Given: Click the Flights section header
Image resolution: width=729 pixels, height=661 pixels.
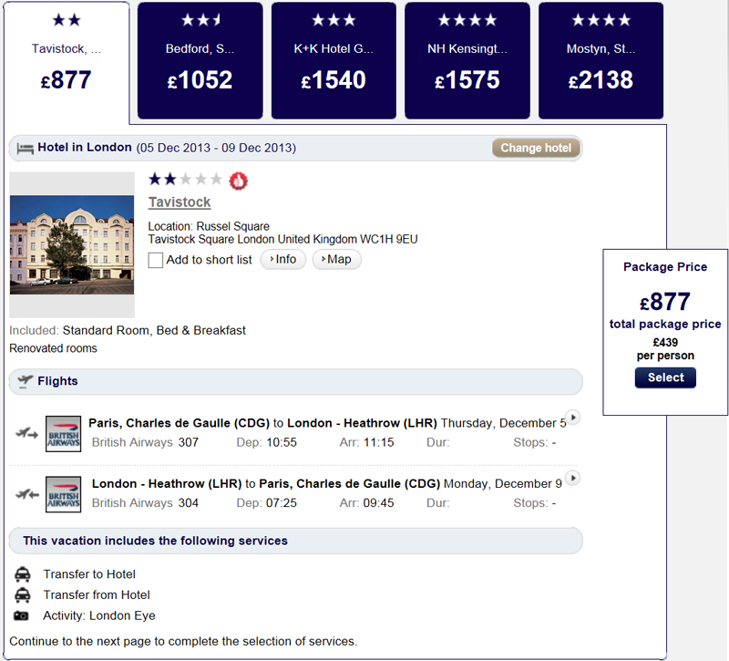Looking at the screenshot, I should [295, 381].
